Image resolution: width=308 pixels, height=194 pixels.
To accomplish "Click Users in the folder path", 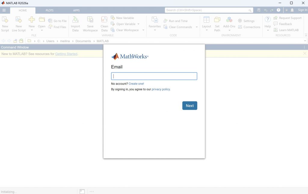I will point(50,41).
